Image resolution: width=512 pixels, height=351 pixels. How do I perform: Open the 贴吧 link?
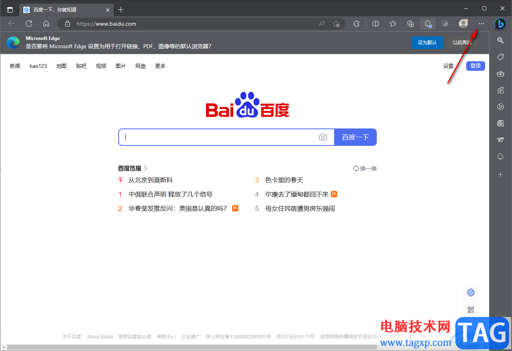click(x=81, y=66)
